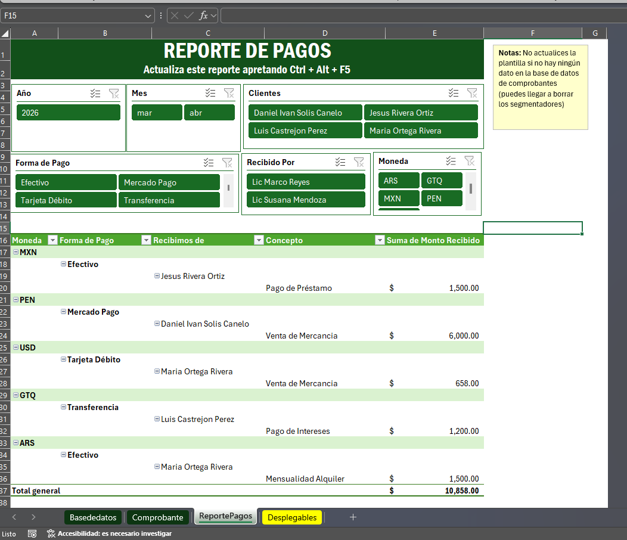
Task: Switch to Basededatos sheet tab
Action: [x=93, y=517]
